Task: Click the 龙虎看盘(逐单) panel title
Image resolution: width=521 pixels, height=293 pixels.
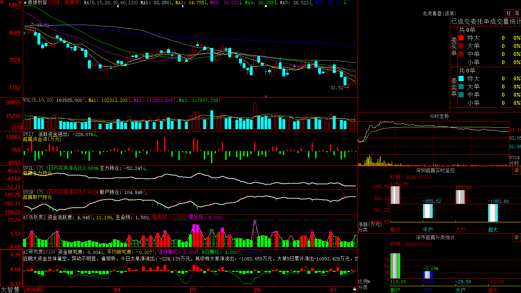Action: coord(439,13)
